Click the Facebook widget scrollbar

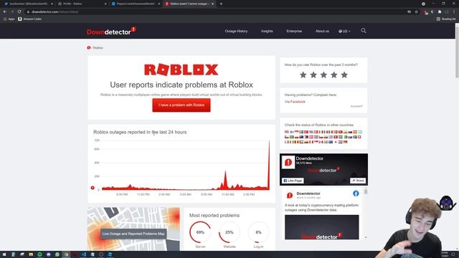point(366,191)
